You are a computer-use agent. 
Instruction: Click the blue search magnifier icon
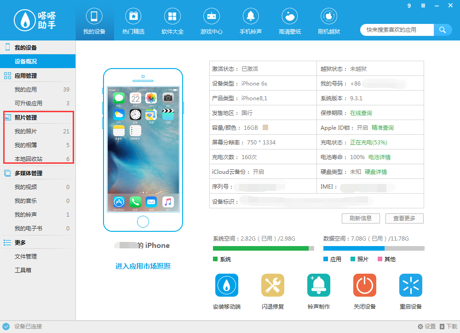442,29
